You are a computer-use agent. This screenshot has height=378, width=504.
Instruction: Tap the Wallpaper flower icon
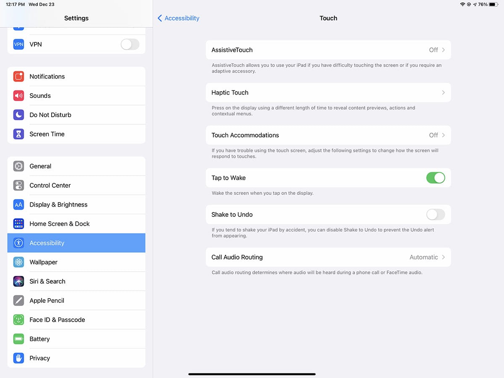(x=18, y=262)
